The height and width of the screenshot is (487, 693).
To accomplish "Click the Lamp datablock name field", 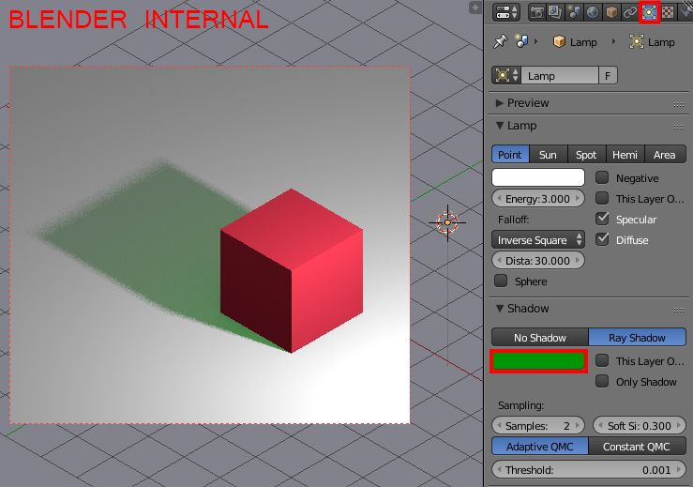I will pos(560,75).
